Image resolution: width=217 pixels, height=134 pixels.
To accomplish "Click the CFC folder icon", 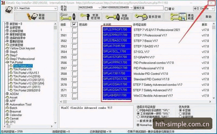I will pos(8,122).
